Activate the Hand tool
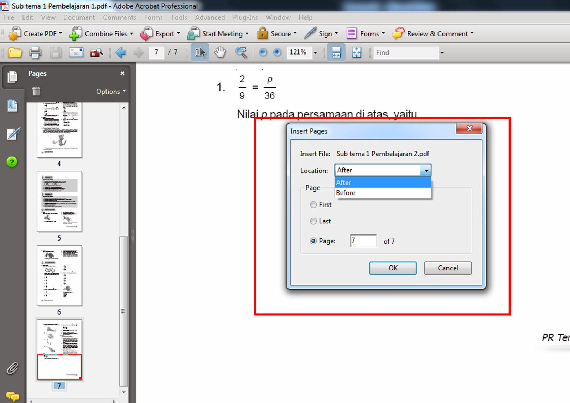 click(220, 52)
